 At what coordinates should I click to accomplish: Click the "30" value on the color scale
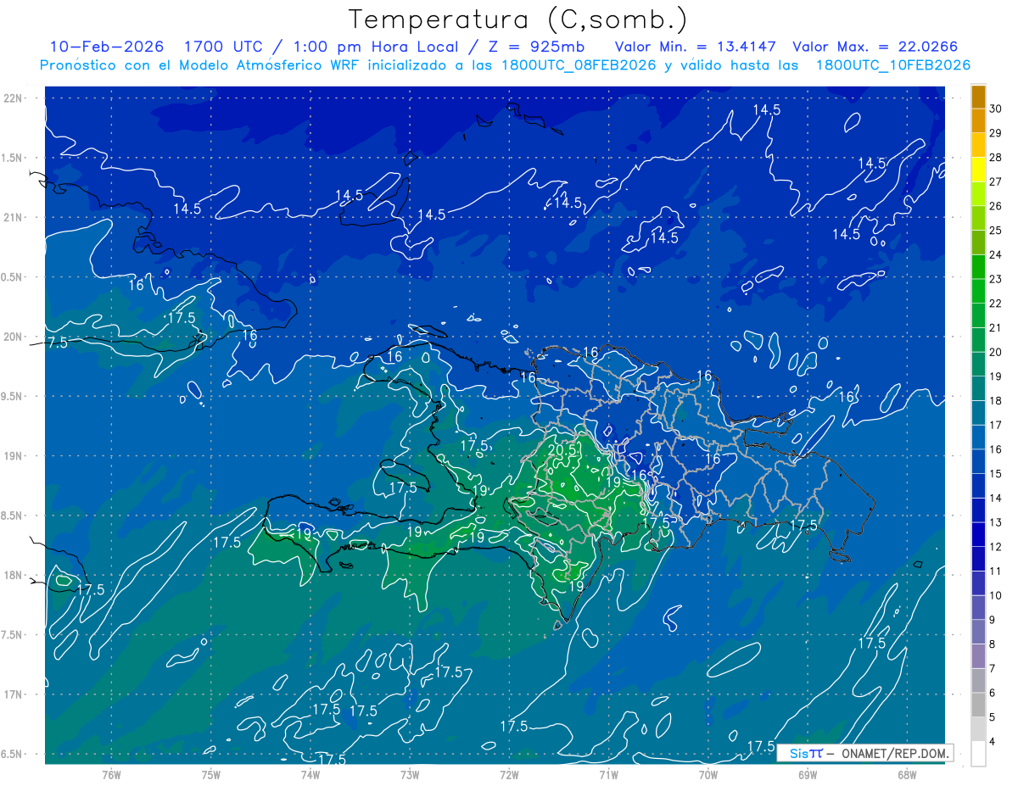pos(995,109)
